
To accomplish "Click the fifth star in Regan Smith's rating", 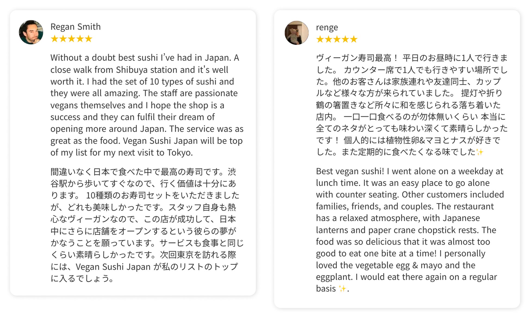I will pyautogui.click(x=89, y=39).
